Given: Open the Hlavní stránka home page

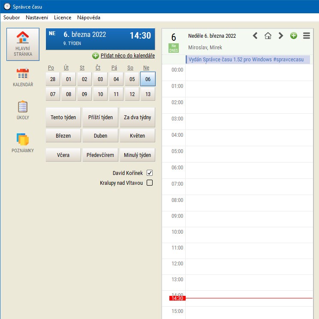Looking at the screenshot, I should pos(23,44).
